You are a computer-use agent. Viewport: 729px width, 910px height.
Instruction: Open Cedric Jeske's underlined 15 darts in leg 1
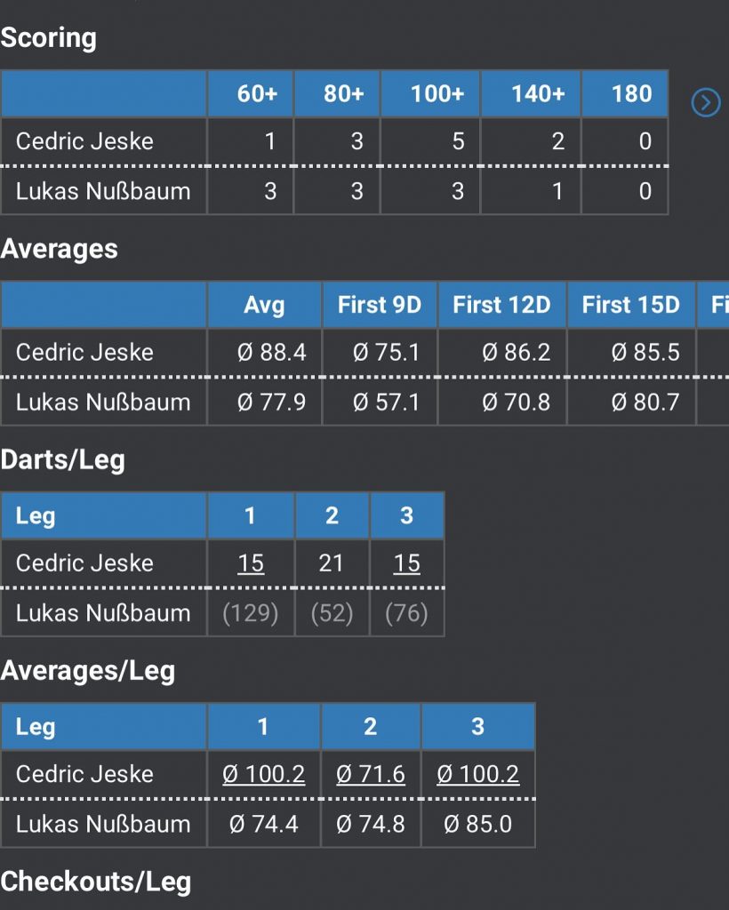251,563
